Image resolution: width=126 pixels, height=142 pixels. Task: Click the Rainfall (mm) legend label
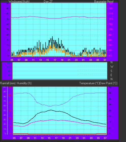(8, 83)
